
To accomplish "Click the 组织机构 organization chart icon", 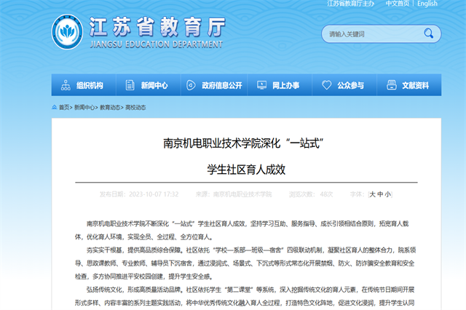I will pos(66,85).
